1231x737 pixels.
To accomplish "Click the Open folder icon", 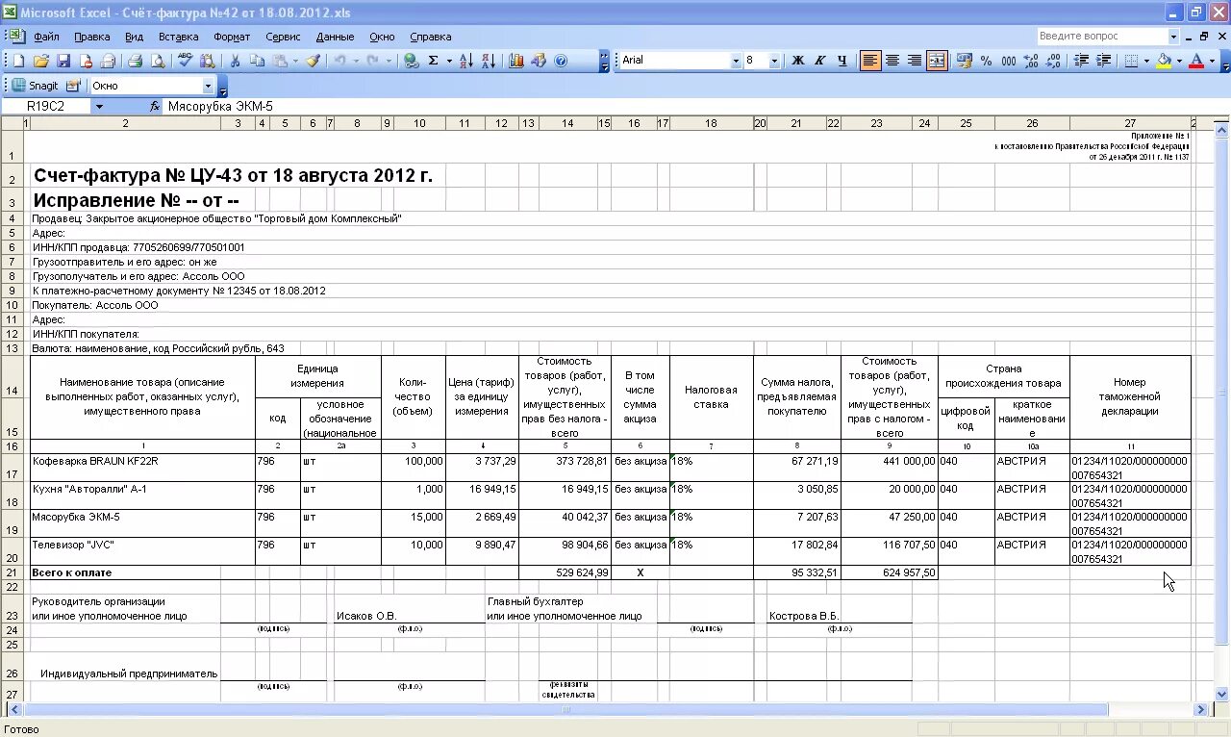I will click(x=41, y=61).
